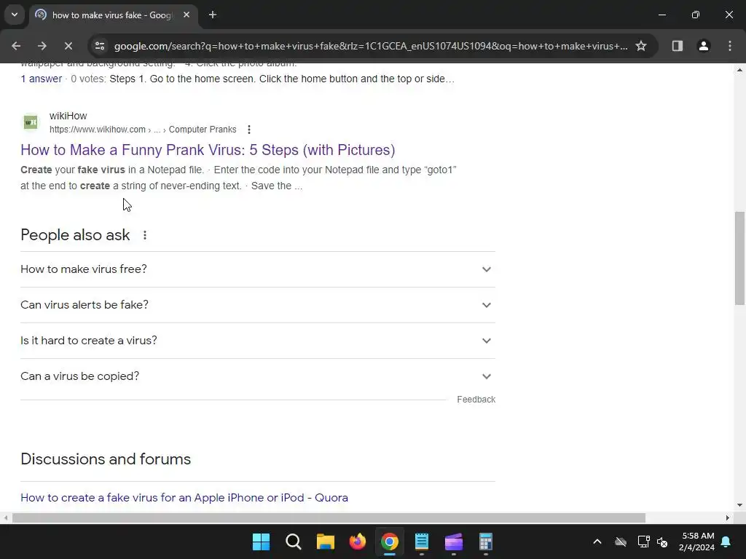The height and width of the screenshot is (559, 746).
Task: Open a new tab
Action: (x=213, y=15)
